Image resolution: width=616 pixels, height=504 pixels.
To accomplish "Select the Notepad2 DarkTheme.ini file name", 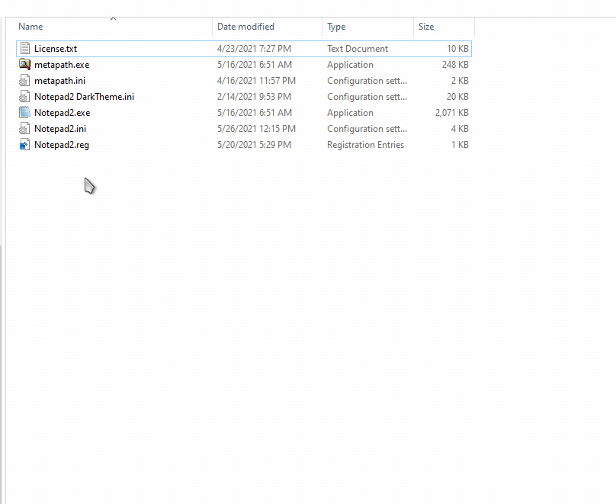I will point(84,97).
